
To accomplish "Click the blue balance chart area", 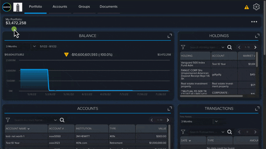I will 34,79.
